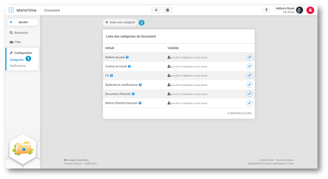Edit the Diplômes et certifications category
This screenshot has width=328, height=179.
click(x=249, y=85)
